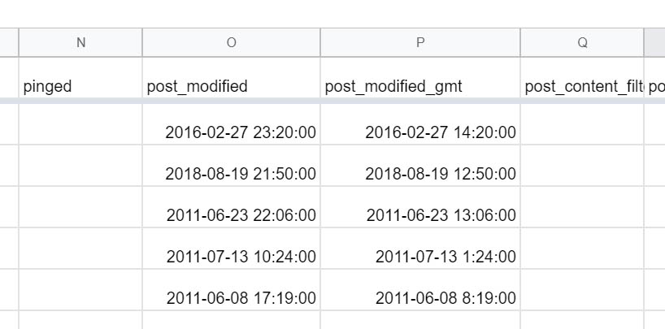Select empty pinged cell in first data row

tap(80, 124)
